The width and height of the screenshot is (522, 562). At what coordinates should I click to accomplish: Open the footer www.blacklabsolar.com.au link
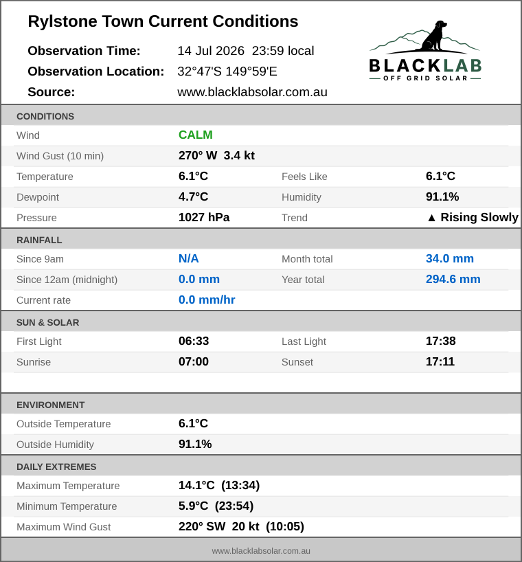pyautogui.click(x=261, y=551)
